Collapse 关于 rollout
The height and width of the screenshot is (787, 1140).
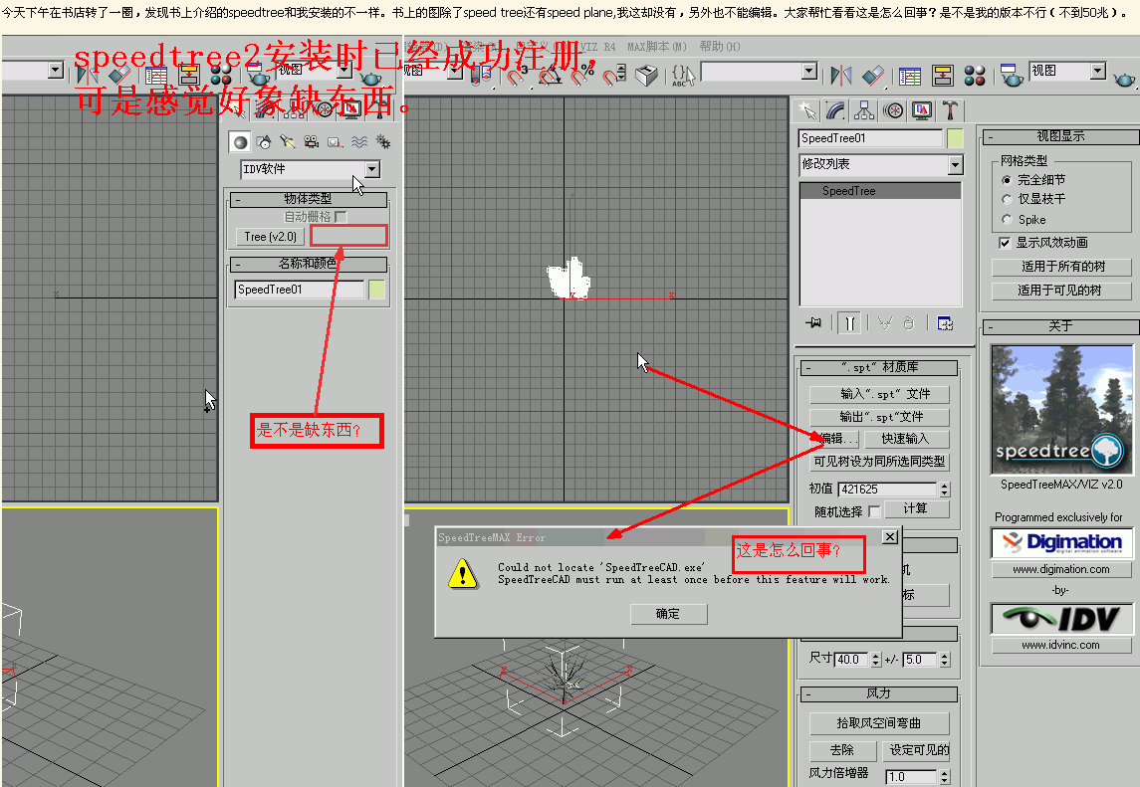tap(1060, 326)
